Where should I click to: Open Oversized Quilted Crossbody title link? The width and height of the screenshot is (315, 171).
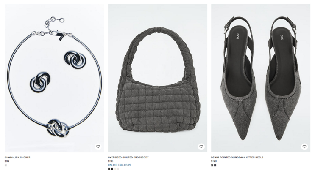click(x=128, y=157)
